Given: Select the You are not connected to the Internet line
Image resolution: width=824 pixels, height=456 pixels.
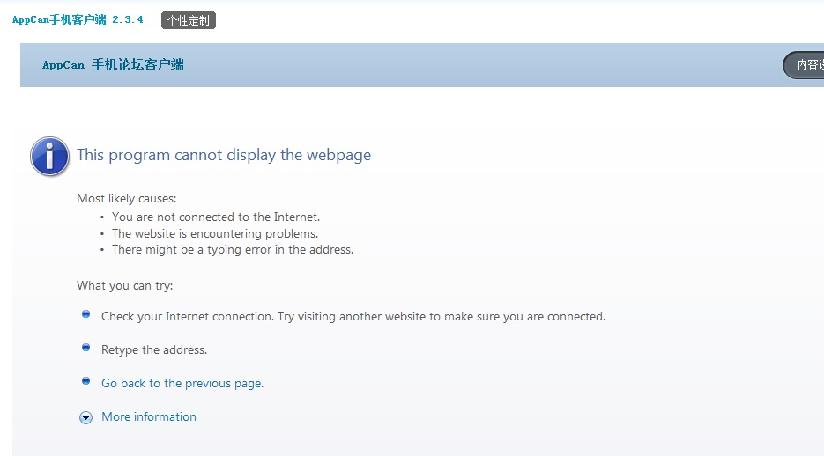Looking at the screenshot, I should click(x=215, y=217).
